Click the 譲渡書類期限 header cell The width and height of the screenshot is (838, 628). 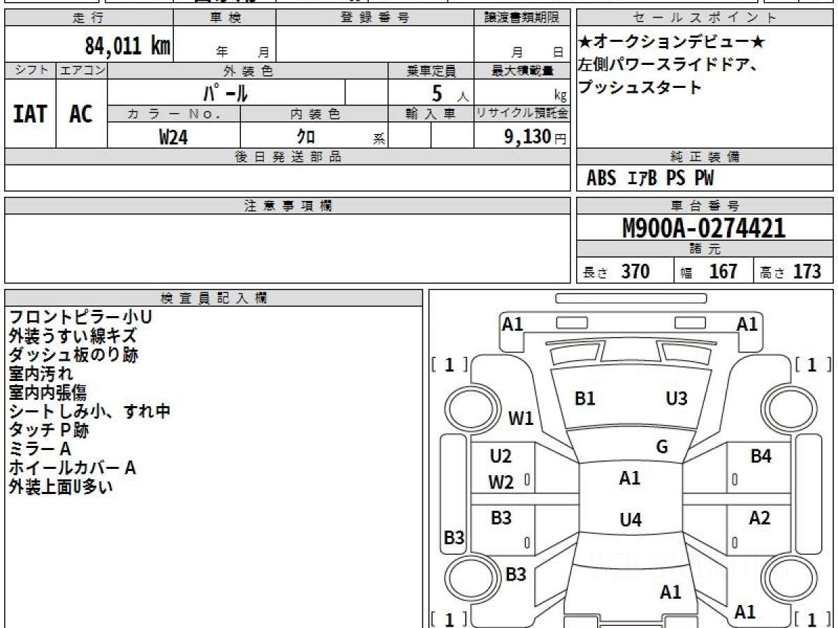point(522,18)
